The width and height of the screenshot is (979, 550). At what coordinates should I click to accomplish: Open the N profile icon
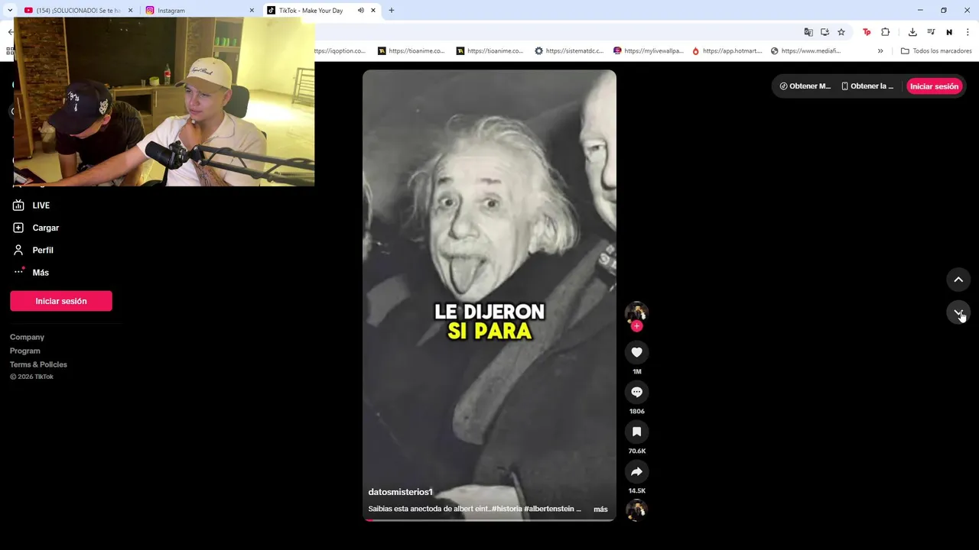click(x=949, y=32)
